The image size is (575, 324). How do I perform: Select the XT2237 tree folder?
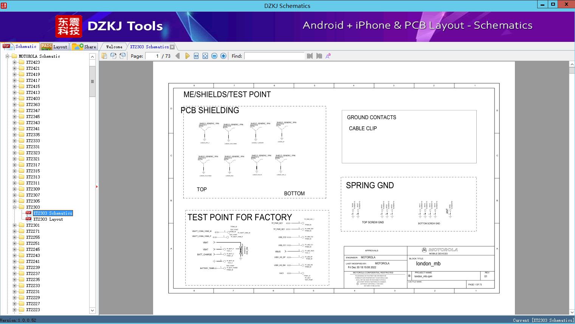pyautogui.click(x=33, y=273)
